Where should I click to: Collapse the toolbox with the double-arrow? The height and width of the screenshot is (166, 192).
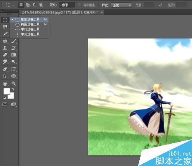2,11
